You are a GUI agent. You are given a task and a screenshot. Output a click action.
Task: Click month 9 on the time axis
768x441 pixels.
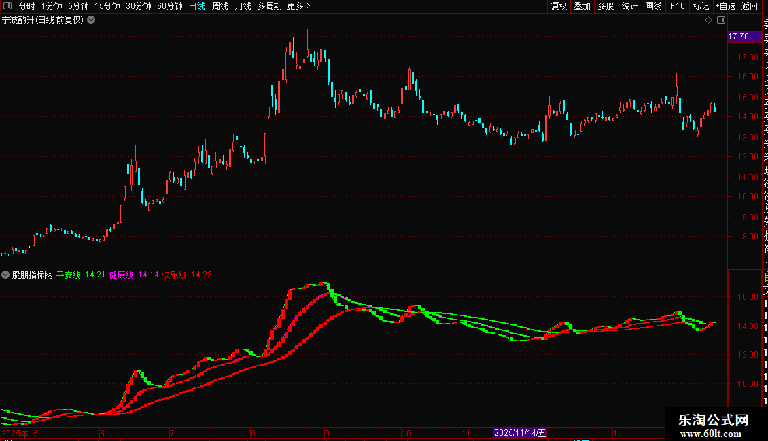327,433
